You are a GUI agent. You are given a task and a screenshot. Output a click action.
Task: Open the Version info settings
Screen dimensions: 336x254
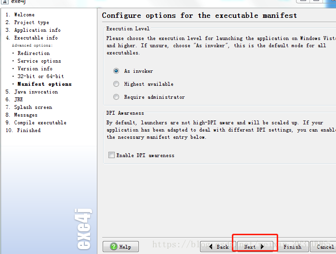pos(35,68)
